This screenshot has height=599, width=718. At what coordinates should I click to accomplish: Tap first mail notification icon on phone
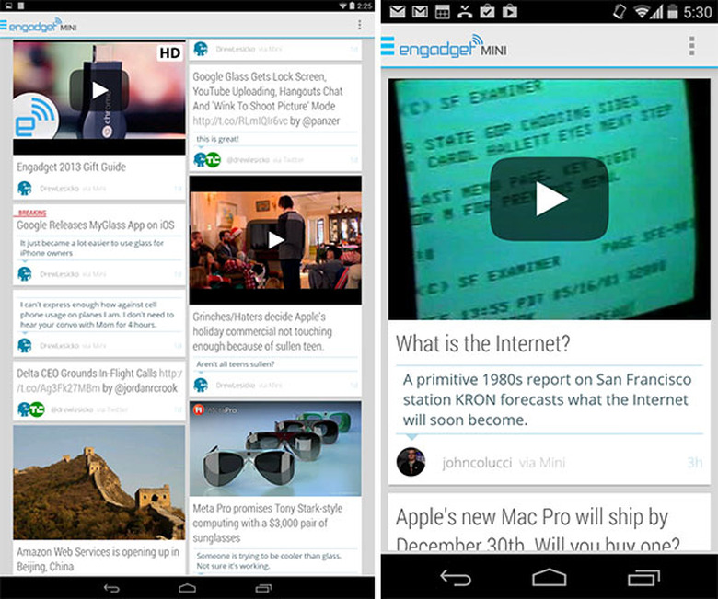pos(398,11)
